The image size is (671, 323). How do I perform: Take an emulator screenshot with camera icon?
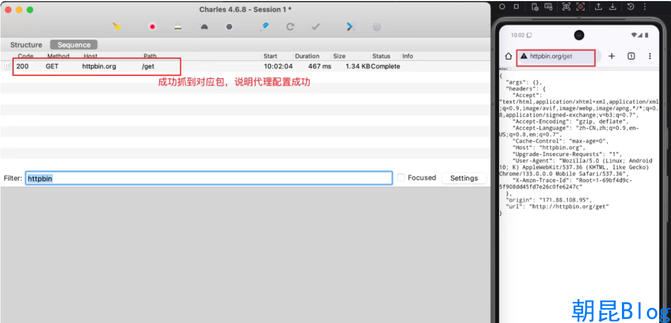pyautogui.click(x=566, y=6)
